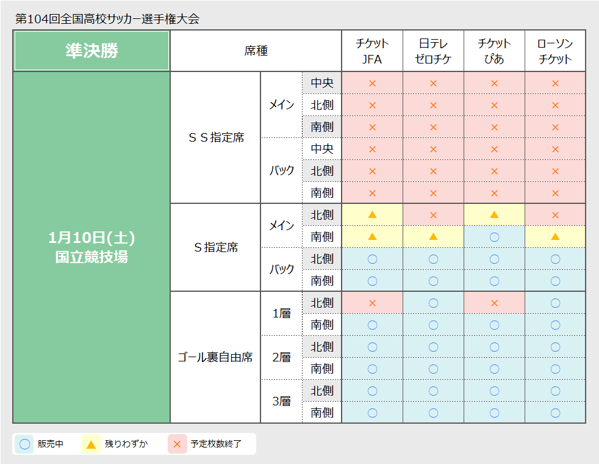Choose the circle for ゴール裏 1層北側 under ローソンチケット
599x464 pixels.
click(556, 303)
